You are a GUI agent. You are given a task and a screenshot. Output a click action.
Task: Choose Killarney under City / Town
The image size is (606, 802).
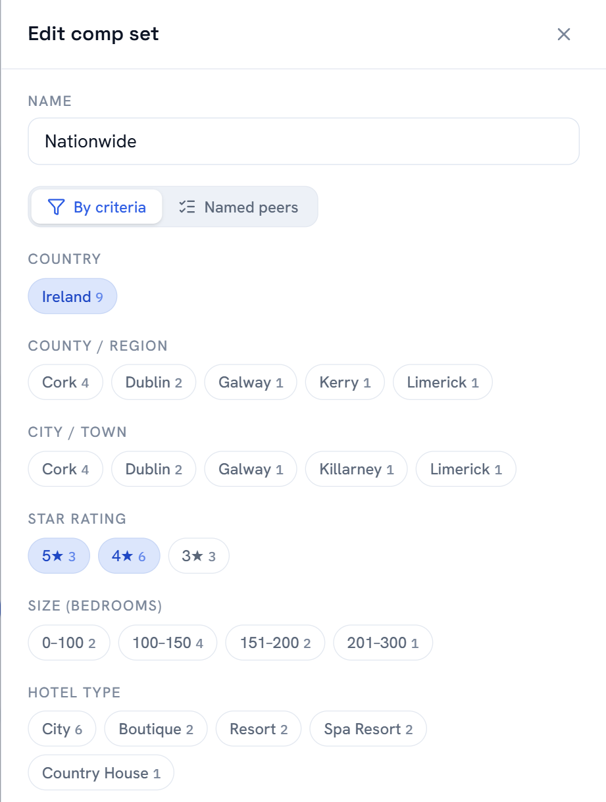tap(357, 469)
